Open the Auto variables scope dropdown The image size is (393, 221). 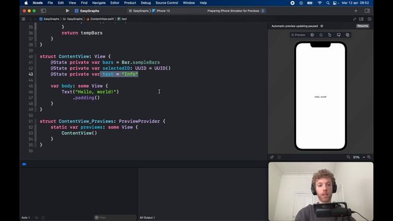click(26, 217)
